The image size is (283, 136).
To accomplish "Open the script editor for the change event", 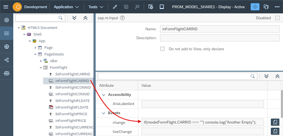I will [275, 122].
